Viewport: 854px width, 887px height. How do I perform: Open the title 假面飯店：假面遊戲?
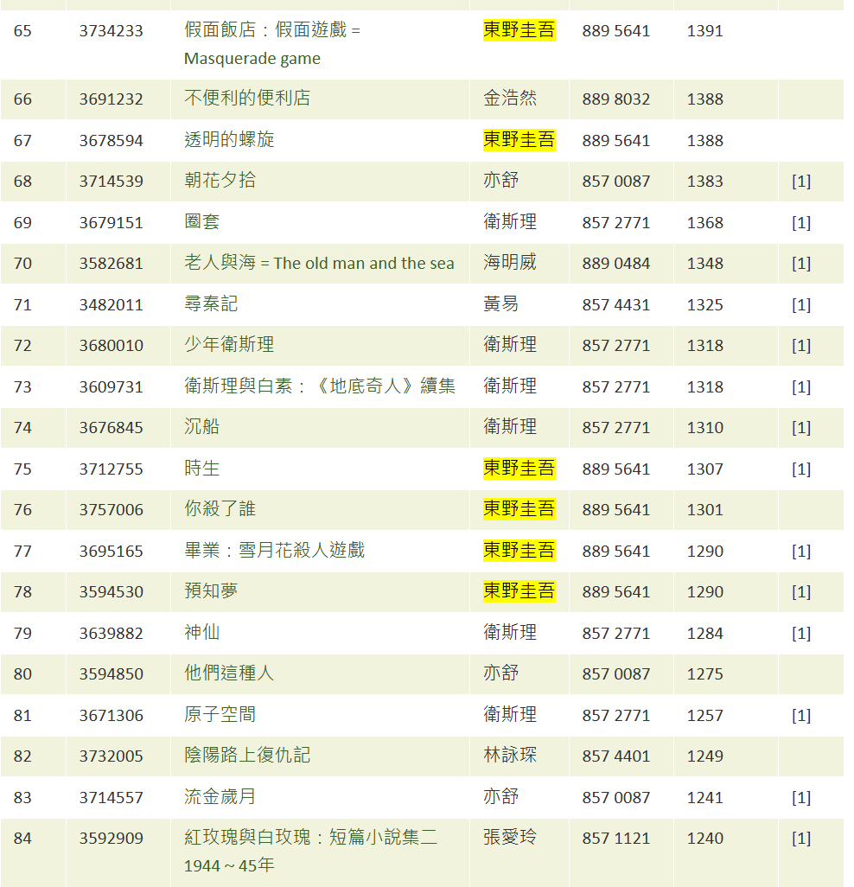pos(272,44)
